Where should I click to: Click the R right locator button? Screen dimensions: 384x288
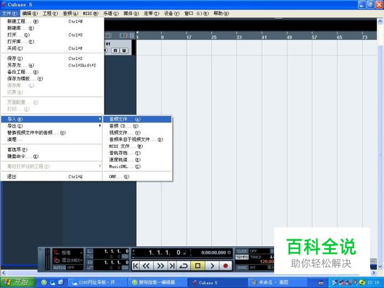pos(90,262)
